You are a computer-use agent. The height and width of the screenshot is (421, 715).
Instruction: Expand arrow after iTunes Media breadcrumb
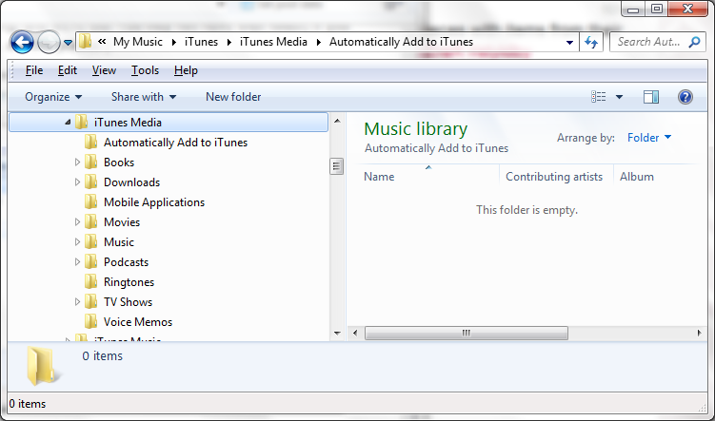319,43
